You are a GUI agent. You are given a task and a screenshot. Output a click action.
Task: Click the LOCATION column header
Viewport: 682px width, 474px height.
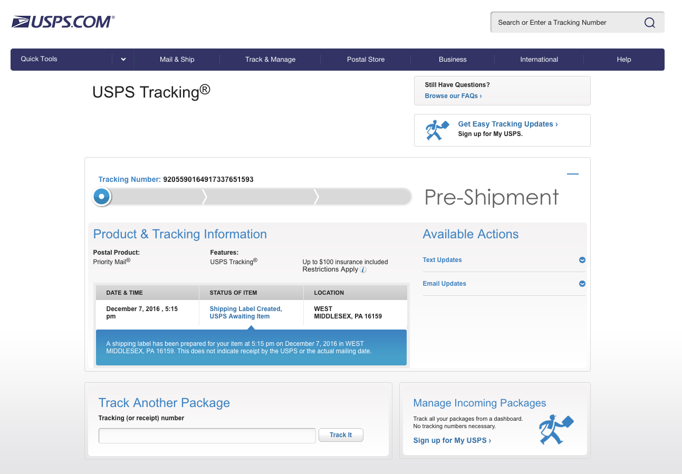(329, 293)
